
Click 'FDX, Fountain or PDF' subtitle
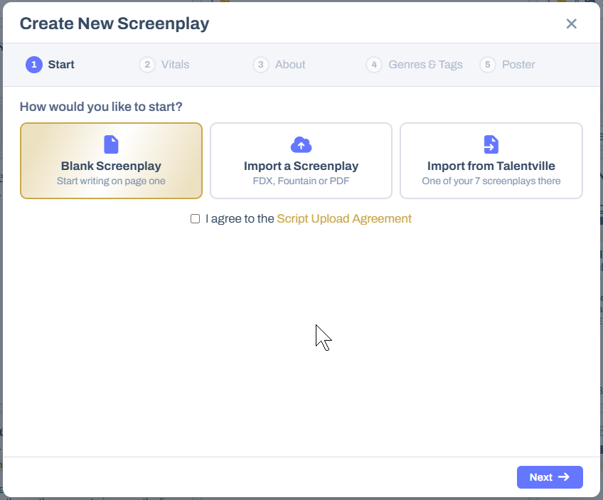301,181
